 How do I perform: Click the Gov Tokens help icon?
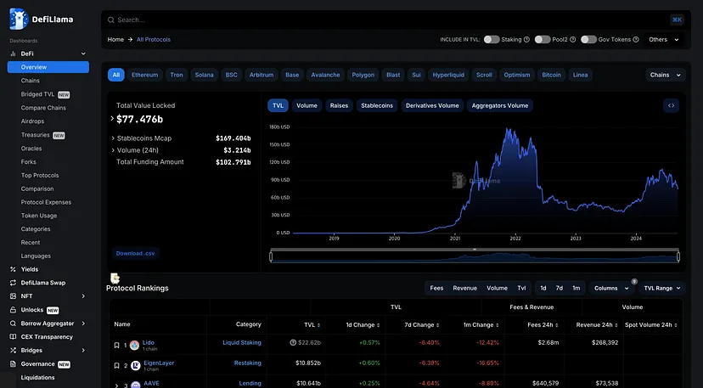click(x=638, y=40)
